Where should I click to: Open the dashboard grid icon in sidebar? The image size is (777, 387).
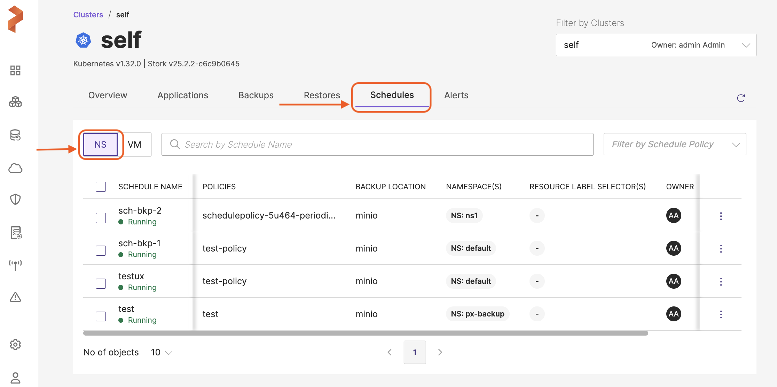click(15, 70)
